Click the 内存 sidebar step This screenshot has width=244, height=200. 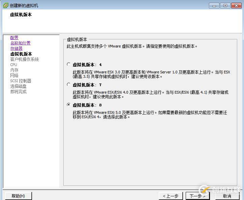[x=14, y=70]
